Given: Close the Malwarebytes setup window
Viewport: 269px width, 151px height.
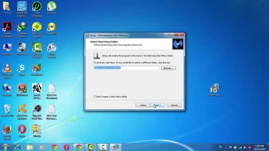Looking at the screenshot, I should [179, 35].
